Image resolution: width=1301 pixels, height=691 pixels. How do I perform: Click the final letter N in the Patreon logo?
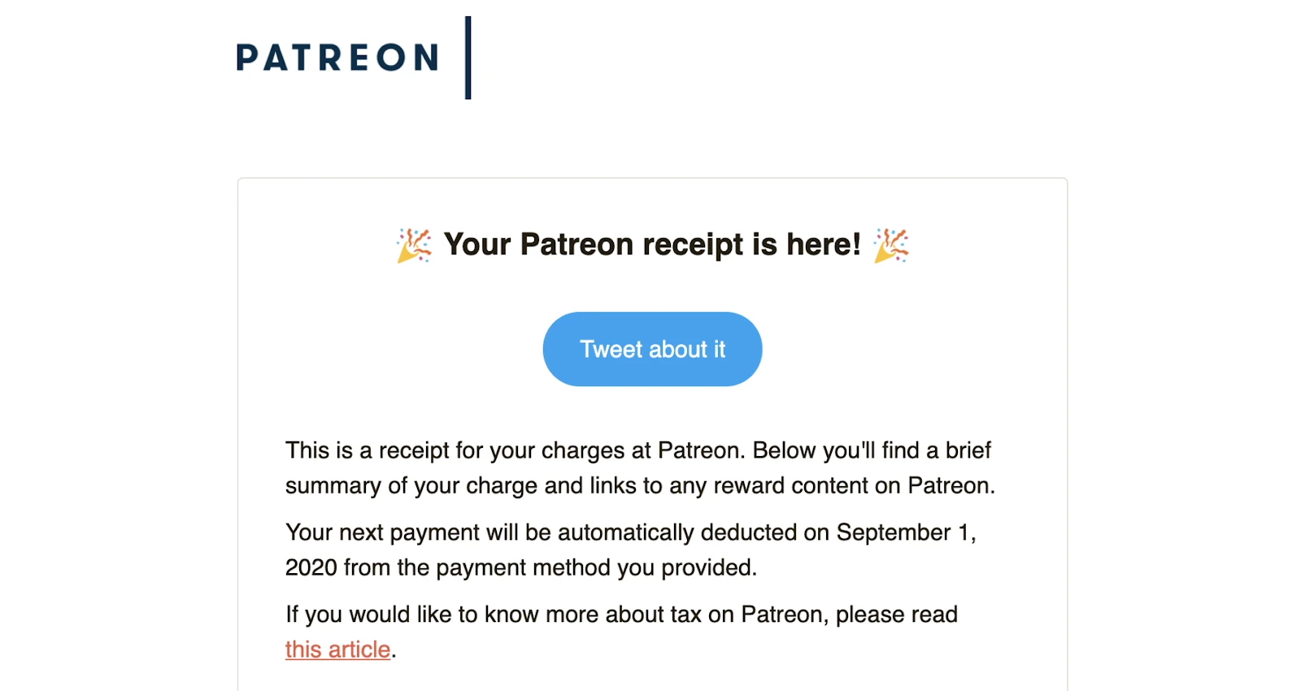[x=426, y=58]
